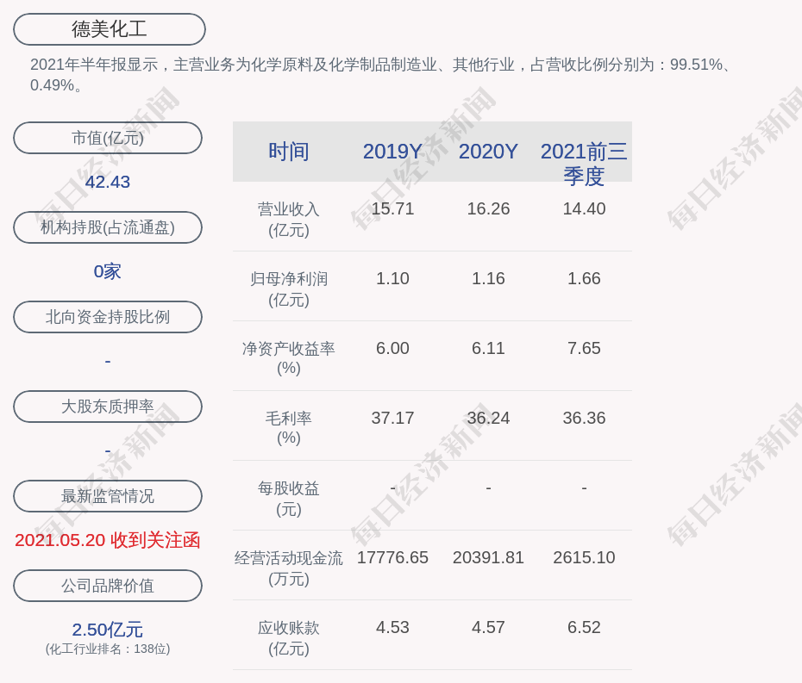Click ROE value 7.65

584,349
